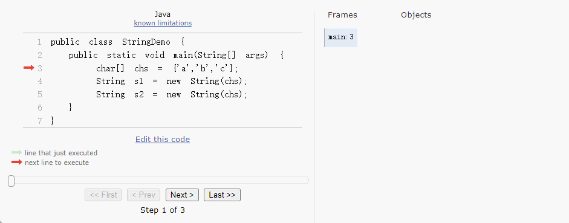Click the middle of the step slider track
Image resolution: width=569 pixels, height=223 pixels.
pos(158,180)
